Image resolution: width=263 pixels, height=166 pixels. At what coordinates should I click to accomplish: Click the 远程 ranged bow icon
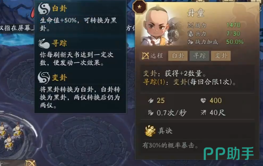click(145, 56)
